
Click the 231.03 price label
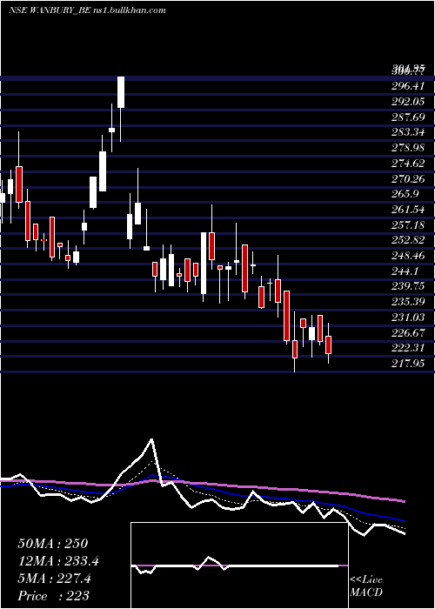(x=407, y=318)
